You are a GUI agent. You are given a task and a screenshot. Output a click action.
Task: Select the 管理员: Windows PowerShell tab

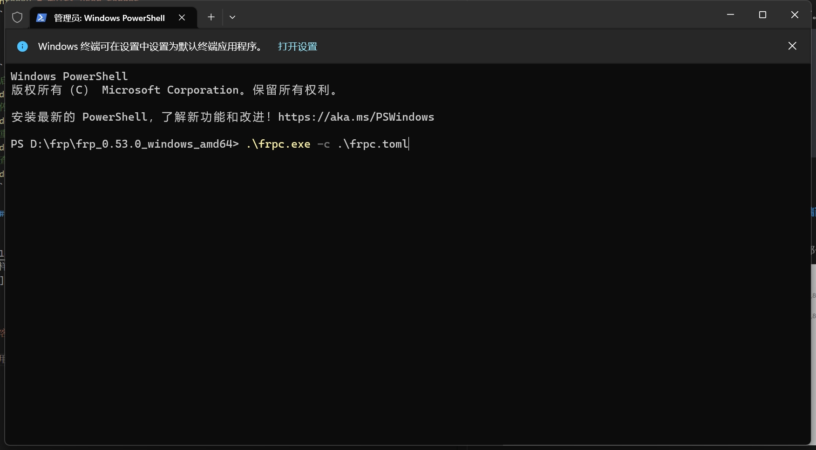pyautogui.click(x=114, y=18)
